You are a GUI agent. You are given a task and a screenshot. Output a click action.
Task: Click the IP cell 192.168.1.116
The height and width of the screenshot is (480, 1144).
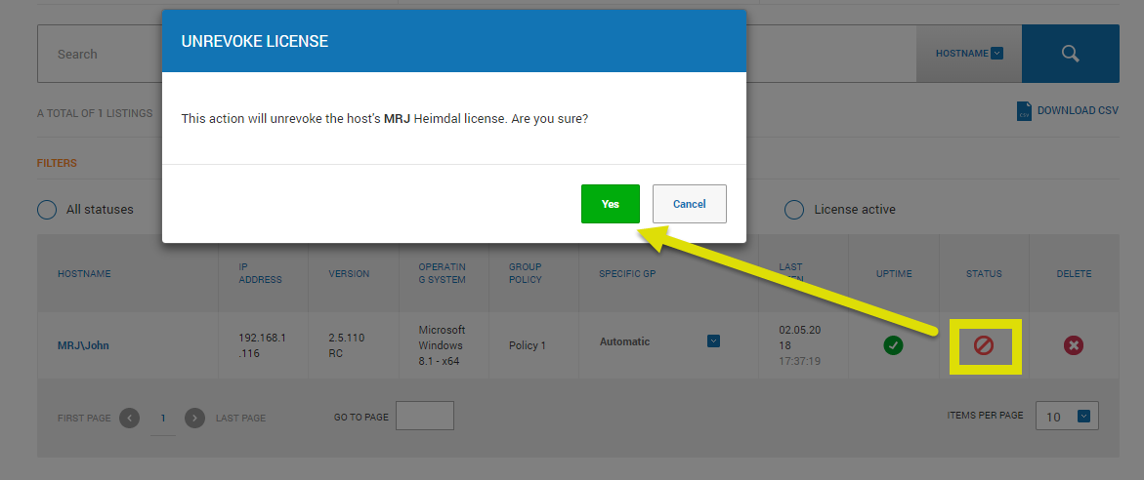(x=262, y=345)
